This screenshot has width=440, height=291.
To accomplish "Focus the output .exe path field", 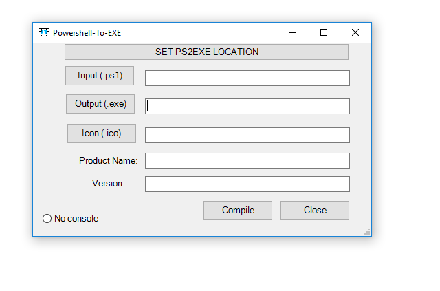I will tap(247, 106).
